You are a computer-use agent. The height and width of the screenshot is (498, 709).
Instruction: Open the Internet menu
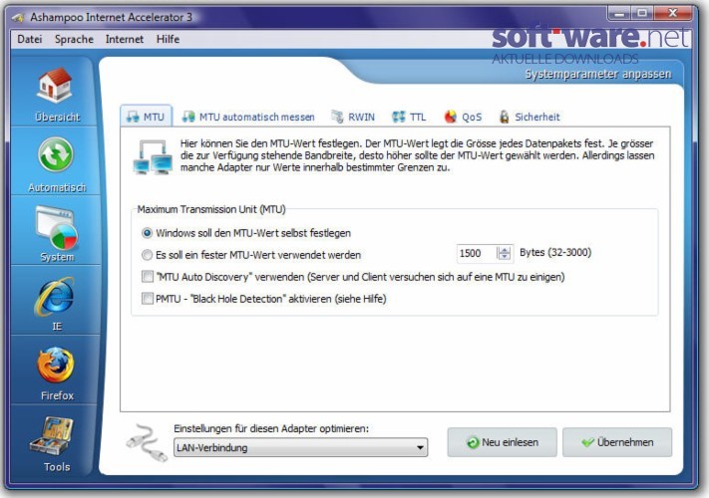pyautogui.click(x=125, y=39)
